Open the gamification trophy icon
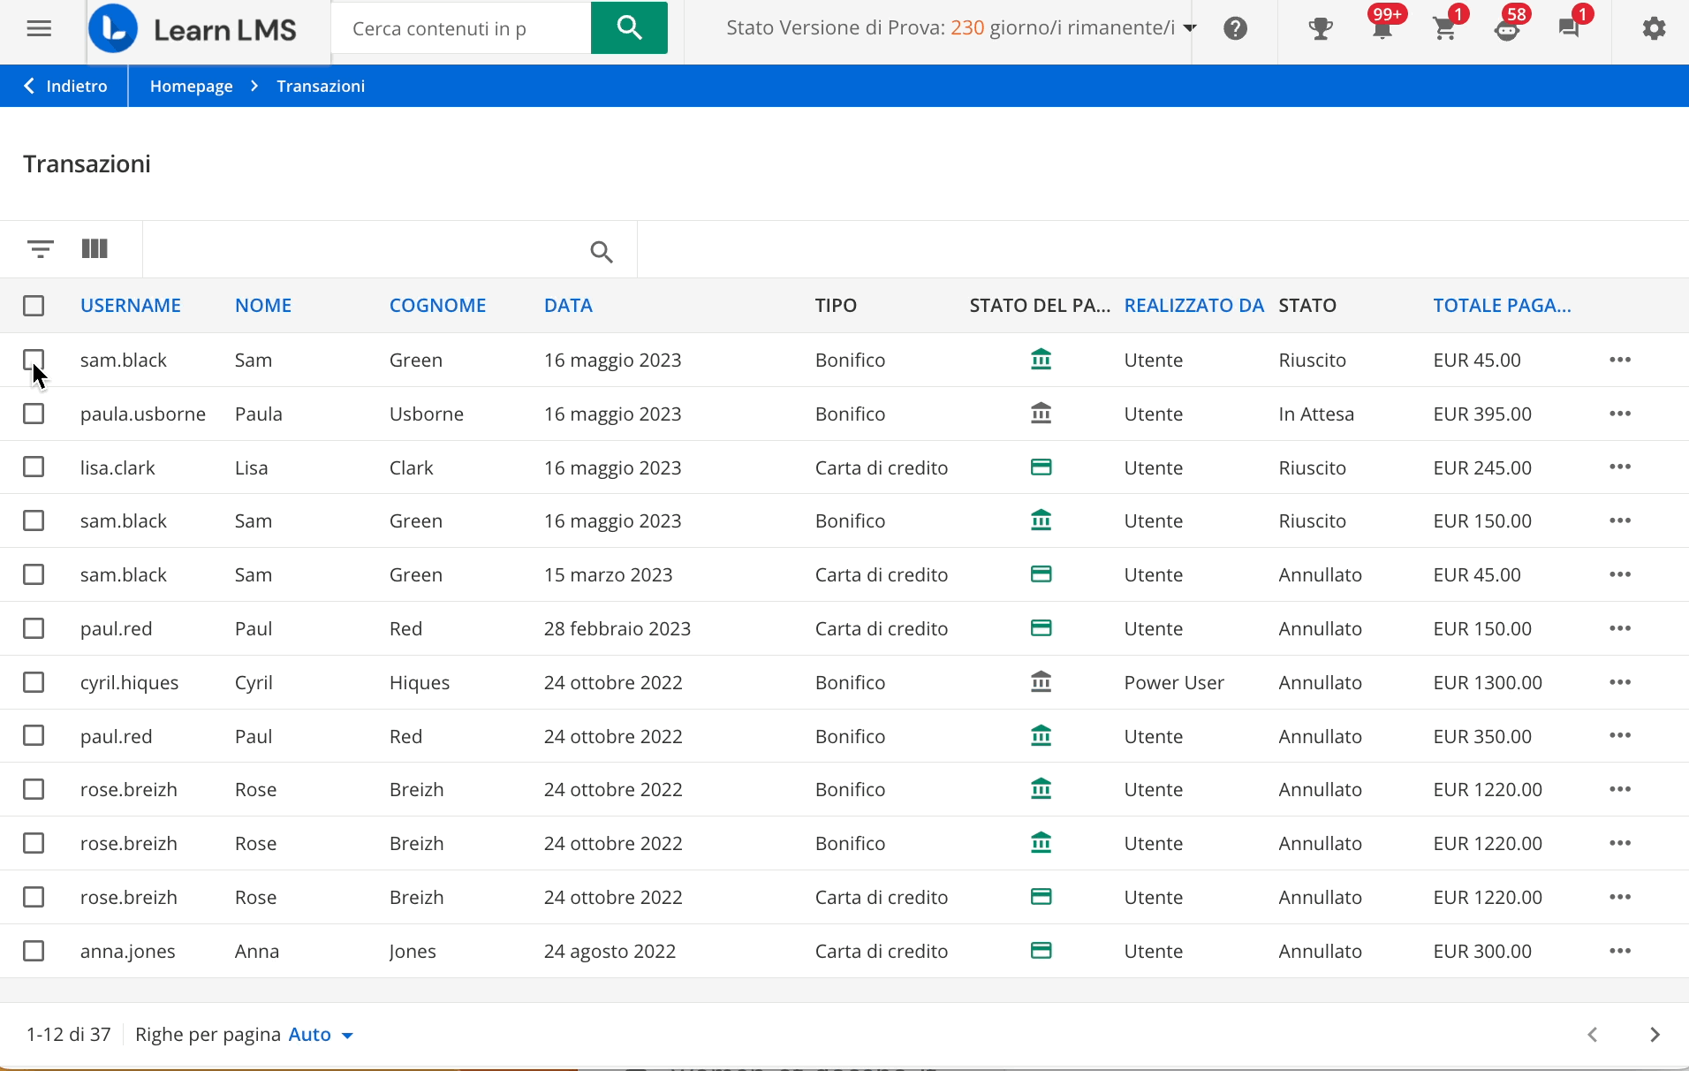The height and width of the screenshot is (1071, 1689). coord(1321,28)
